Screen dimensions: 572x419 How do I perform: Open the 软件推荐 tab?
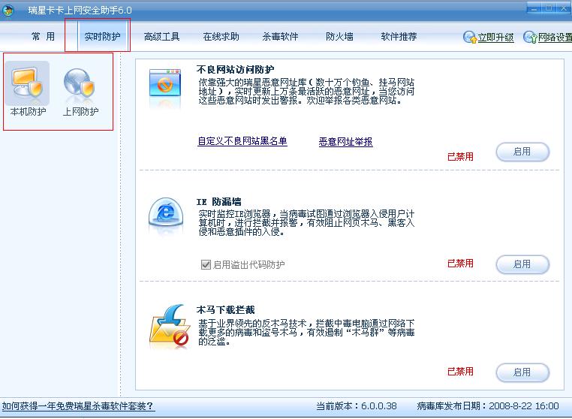[399, 37]
